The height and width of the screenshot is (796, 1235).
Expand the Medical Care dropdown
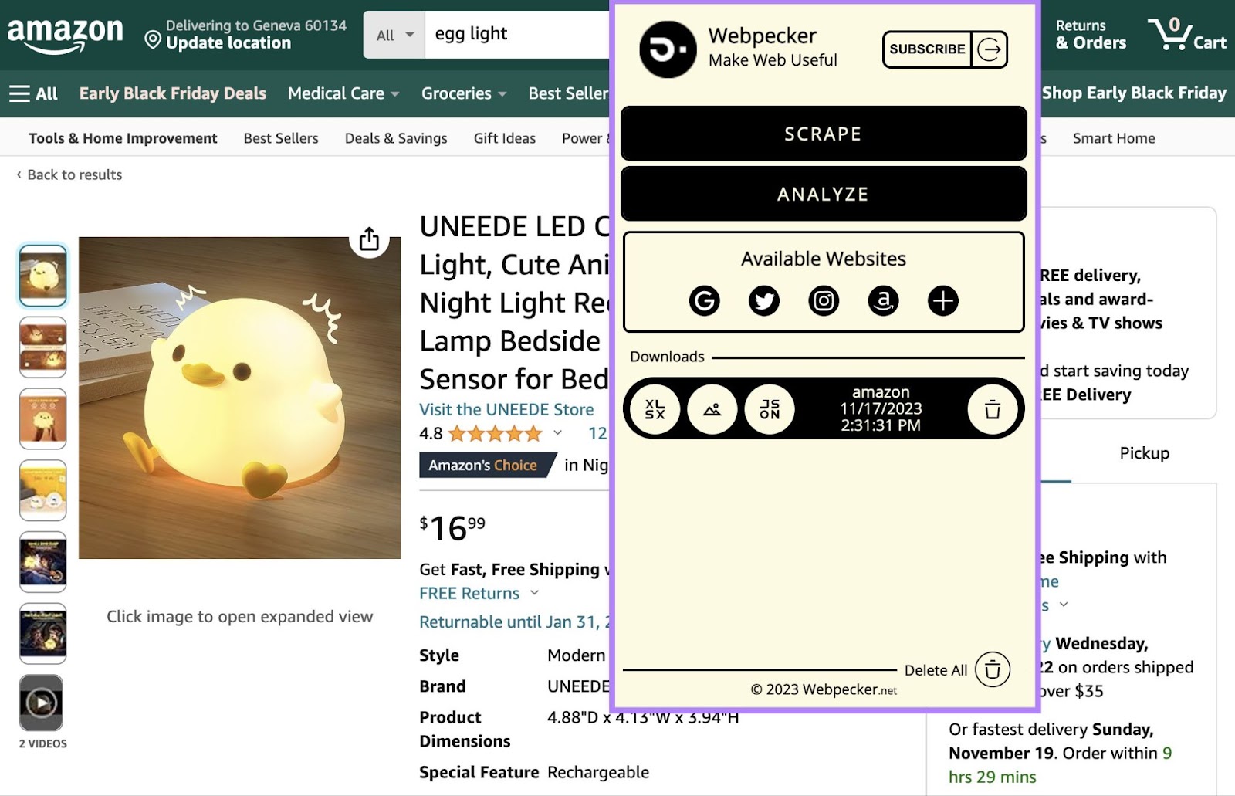[x=343, y=93]
